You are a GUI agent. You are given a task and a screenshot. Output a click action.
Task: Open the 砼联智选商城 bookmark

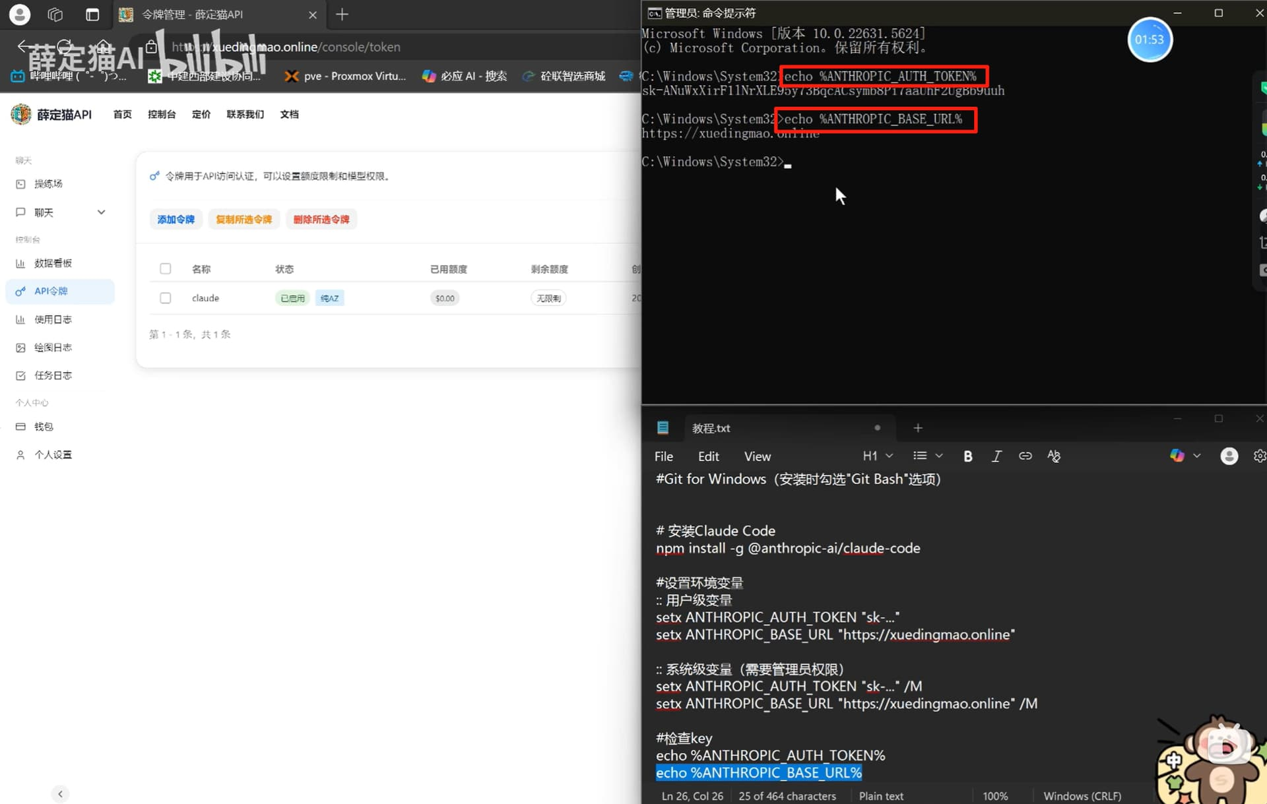click(564, 77)
